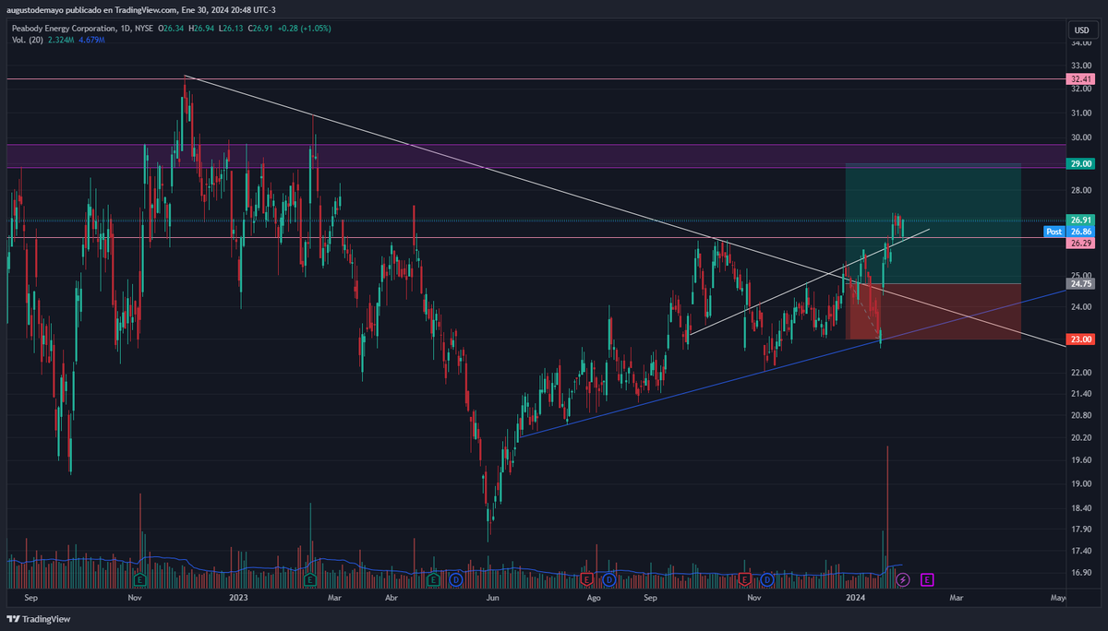This screenshot has width=1108, height=631.
Task: Click the green 29.00 target price label
Action: tap(1081, 163)
